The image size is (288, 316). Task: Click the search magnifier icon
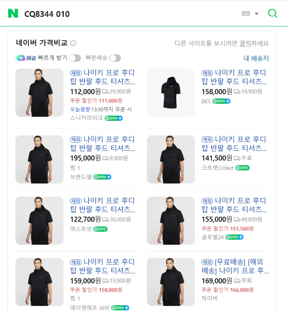(x=272, y=13)
